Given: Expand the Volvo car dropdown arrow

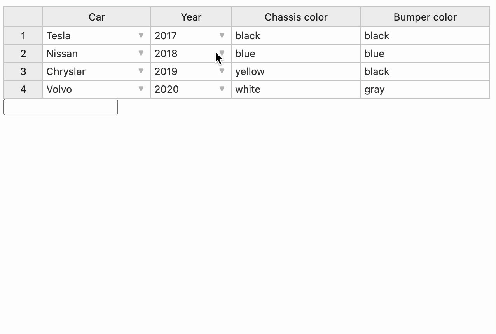Looking at the screenshot, I should coord(141,89).
